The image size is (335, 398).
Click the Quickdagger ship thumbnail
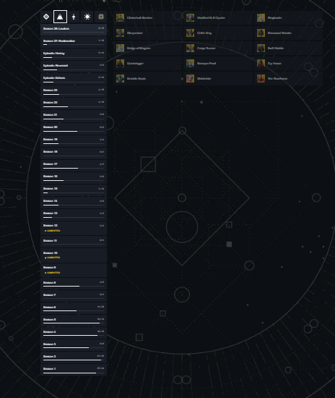pyautogui.click(x=120, y=63)
